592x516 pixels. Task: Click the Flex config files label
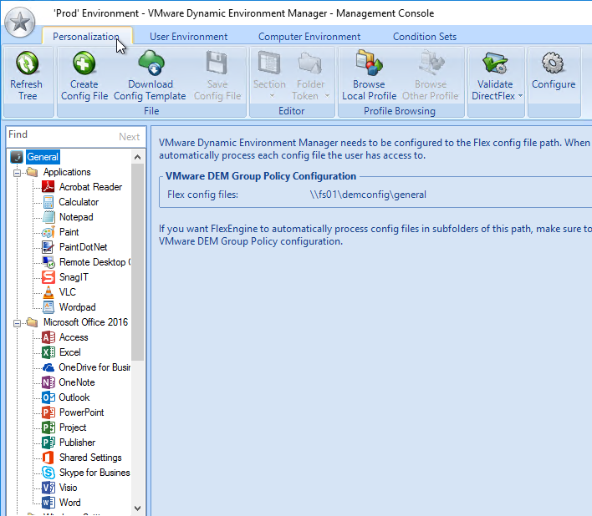click(x=202, y=195)
